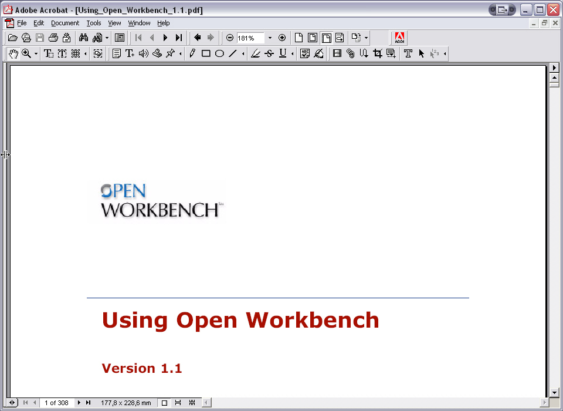The height and width of the screenshot is (411, 563).
Task: Jump to the last page
Action: 178,38
